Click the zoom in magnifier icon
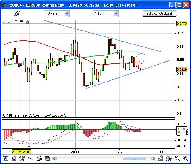This screenshot has height=164, width=191. [x=185, y=158]
